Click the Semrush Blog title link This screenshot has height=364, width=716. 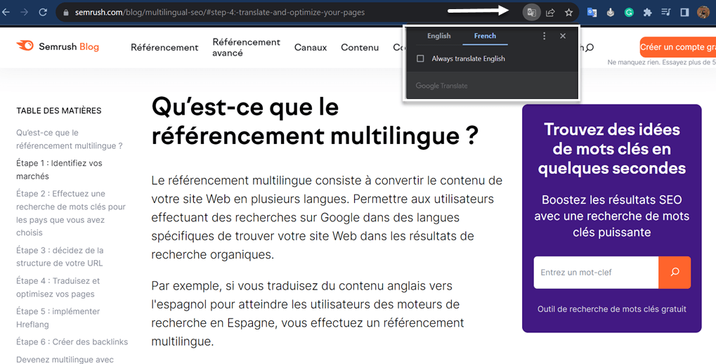(69, 46)
